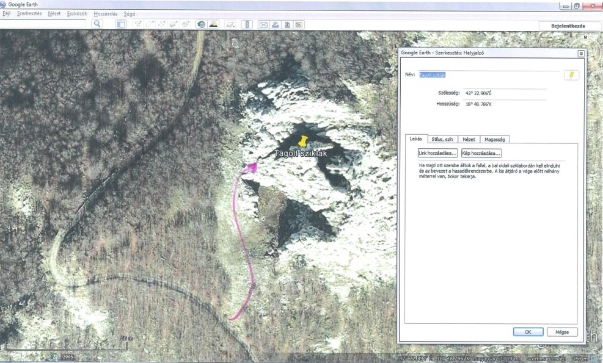Switch to the Stílus, szín tab
Image resolution: width=603 pixels, height=363 pixels.
[440, 139]
